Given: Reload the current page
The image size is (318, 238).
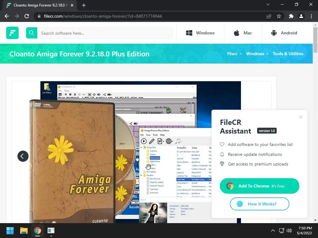Looking at the screenshot, I should 27,16.
